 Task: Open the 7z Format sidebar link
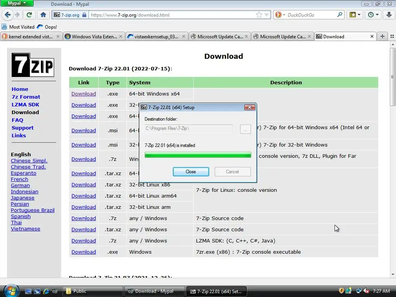(26, 97)
